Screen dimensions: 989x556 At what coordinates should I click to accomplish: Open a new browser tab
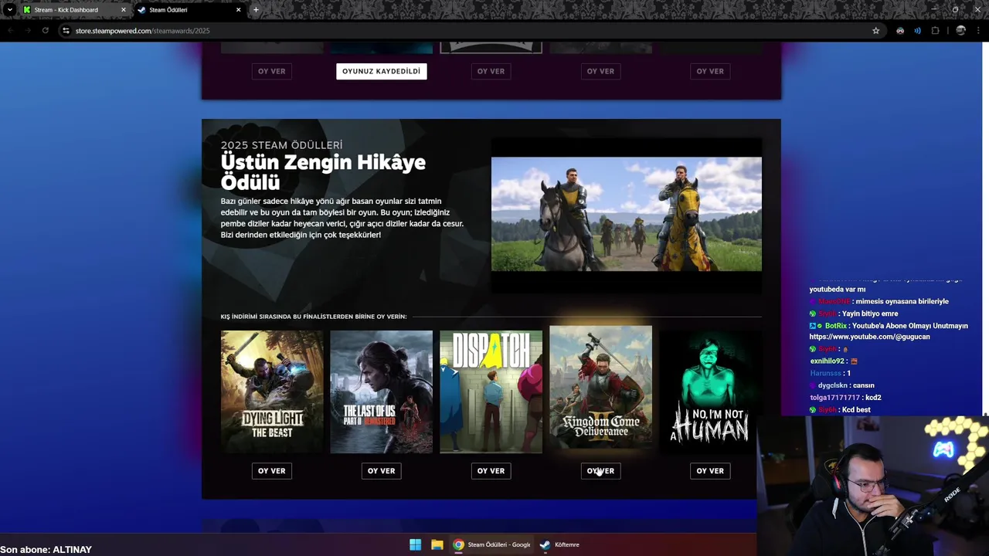tap(256, 10)
